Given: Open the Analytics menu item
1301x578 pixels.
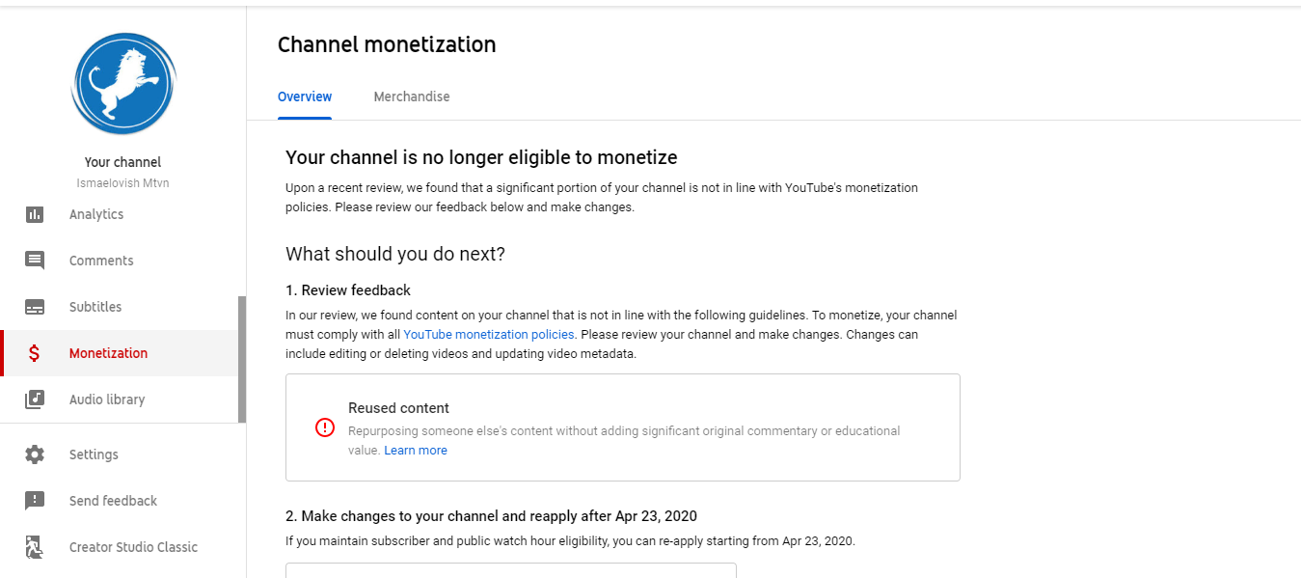Looking at the screenshot, I should (96, 214).
